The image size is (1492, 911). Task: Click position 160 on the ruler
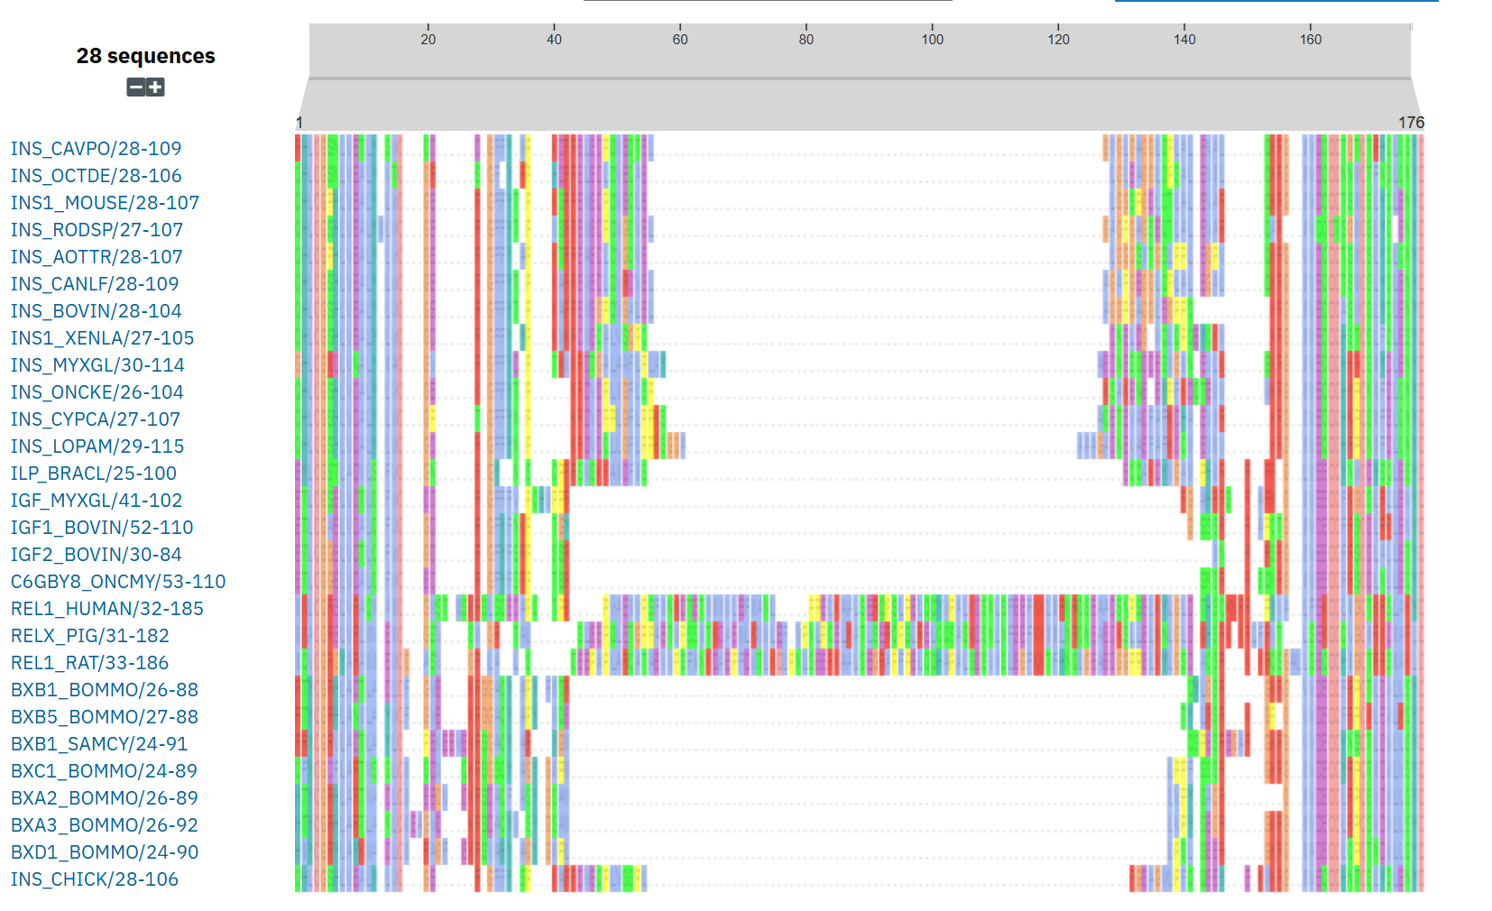[x=1310, y=39]
